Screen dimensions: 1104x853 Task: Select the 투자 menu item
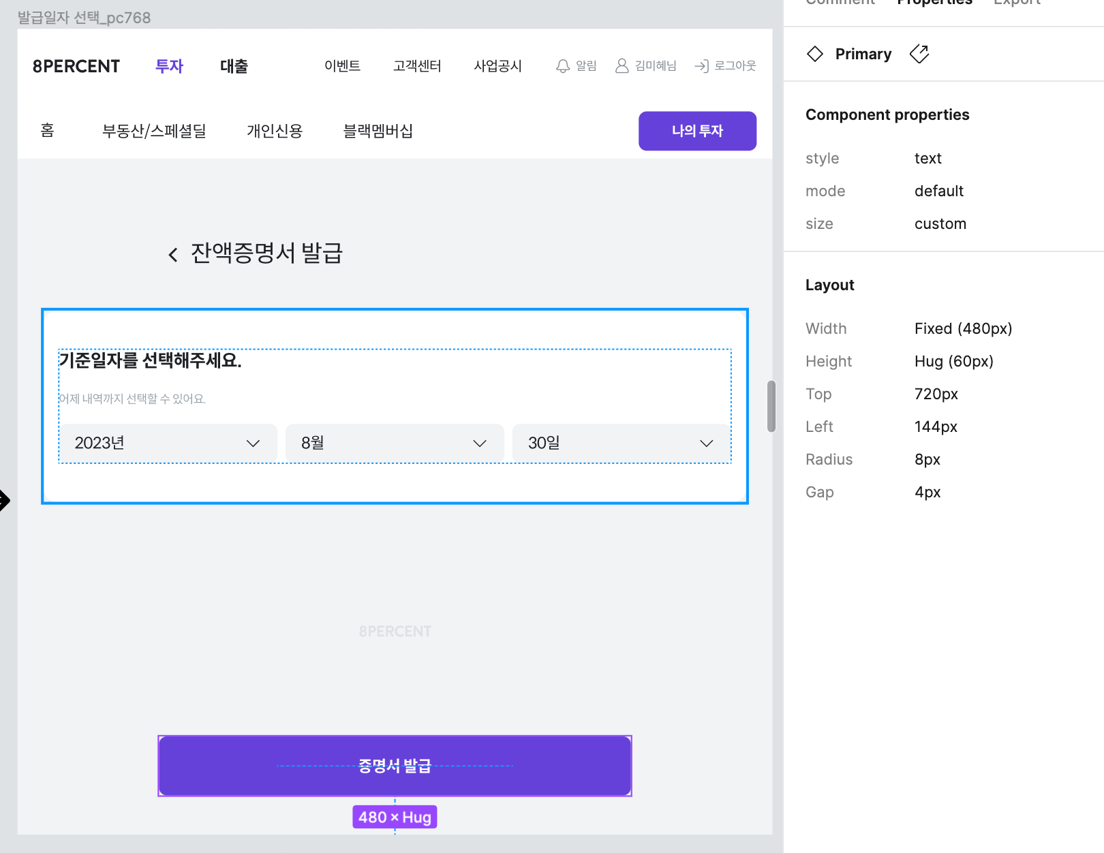click(x=170, y=66)
